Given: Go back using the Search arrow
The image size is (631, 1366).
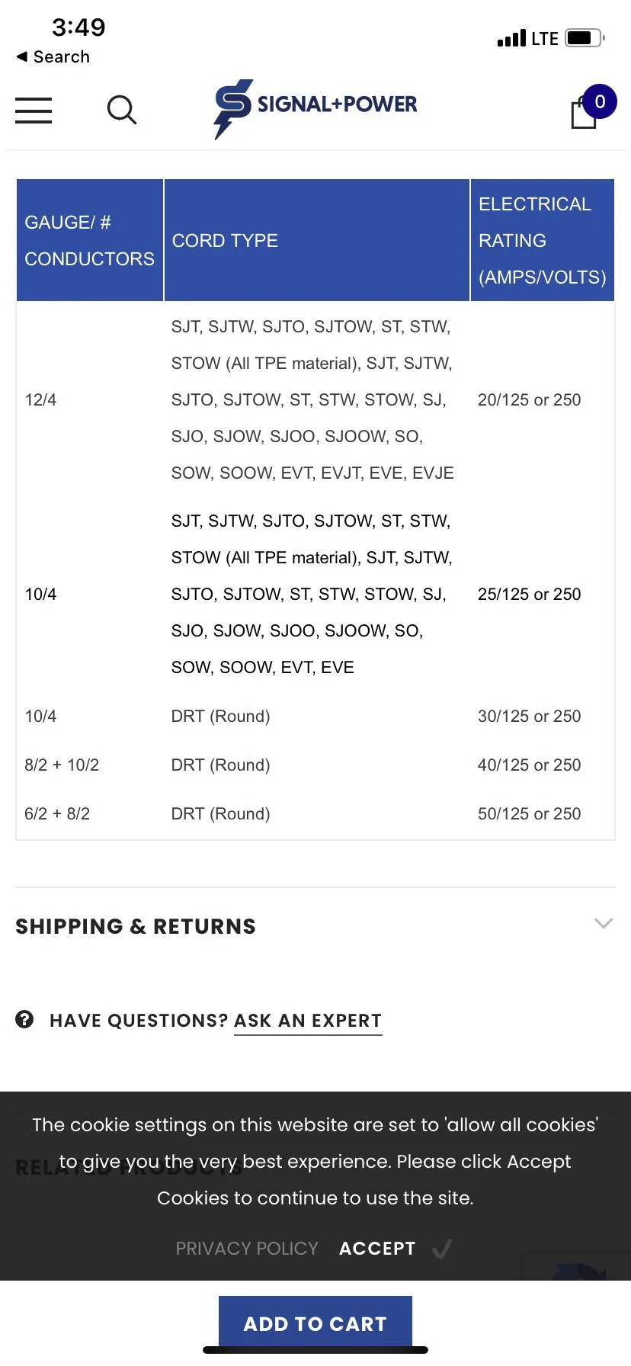Looking at the screenshot, I should (x=53, y=57).
